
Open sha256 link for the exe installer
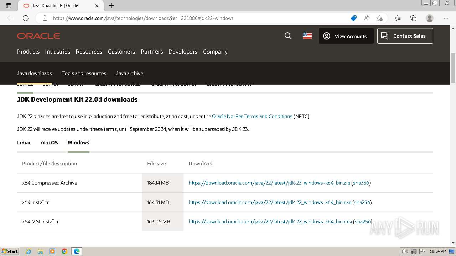362,202
